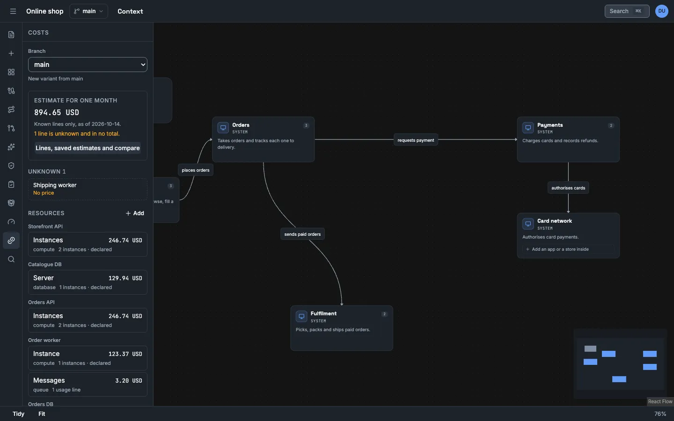This screenshot has height=421, width=674.
Task: Open the main branch switcher in header
Action: (88, 11)
